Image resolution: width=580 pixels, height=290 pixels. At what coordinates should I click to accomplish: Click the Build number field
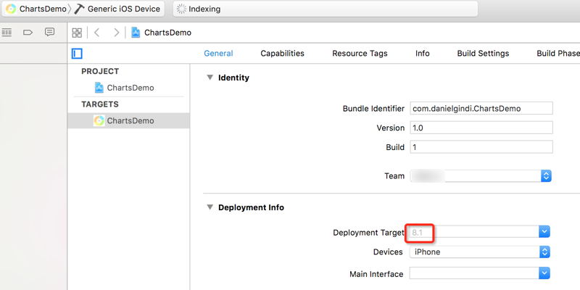tap(481, 147)
